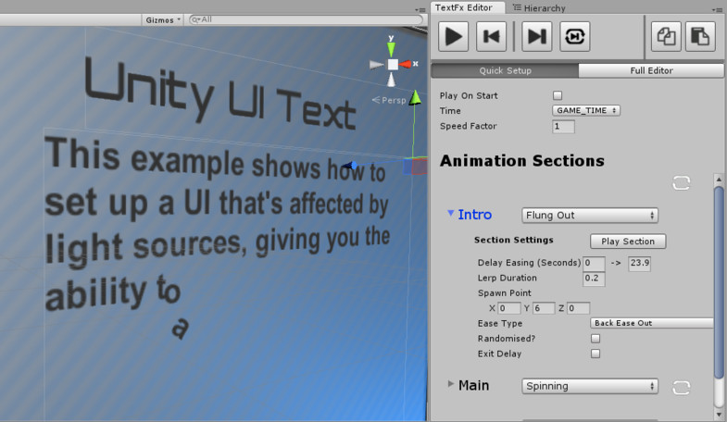Toggle continuous loop playback icon
This screenshot has height=422, width=727.
point(574,36)
